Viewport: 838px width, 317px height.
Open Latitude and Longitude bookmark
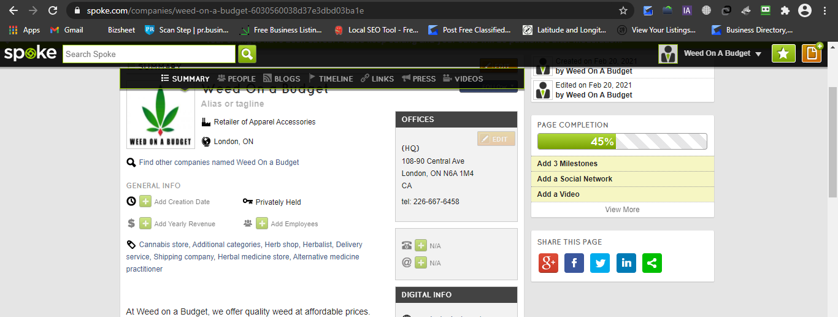[564, 29]
